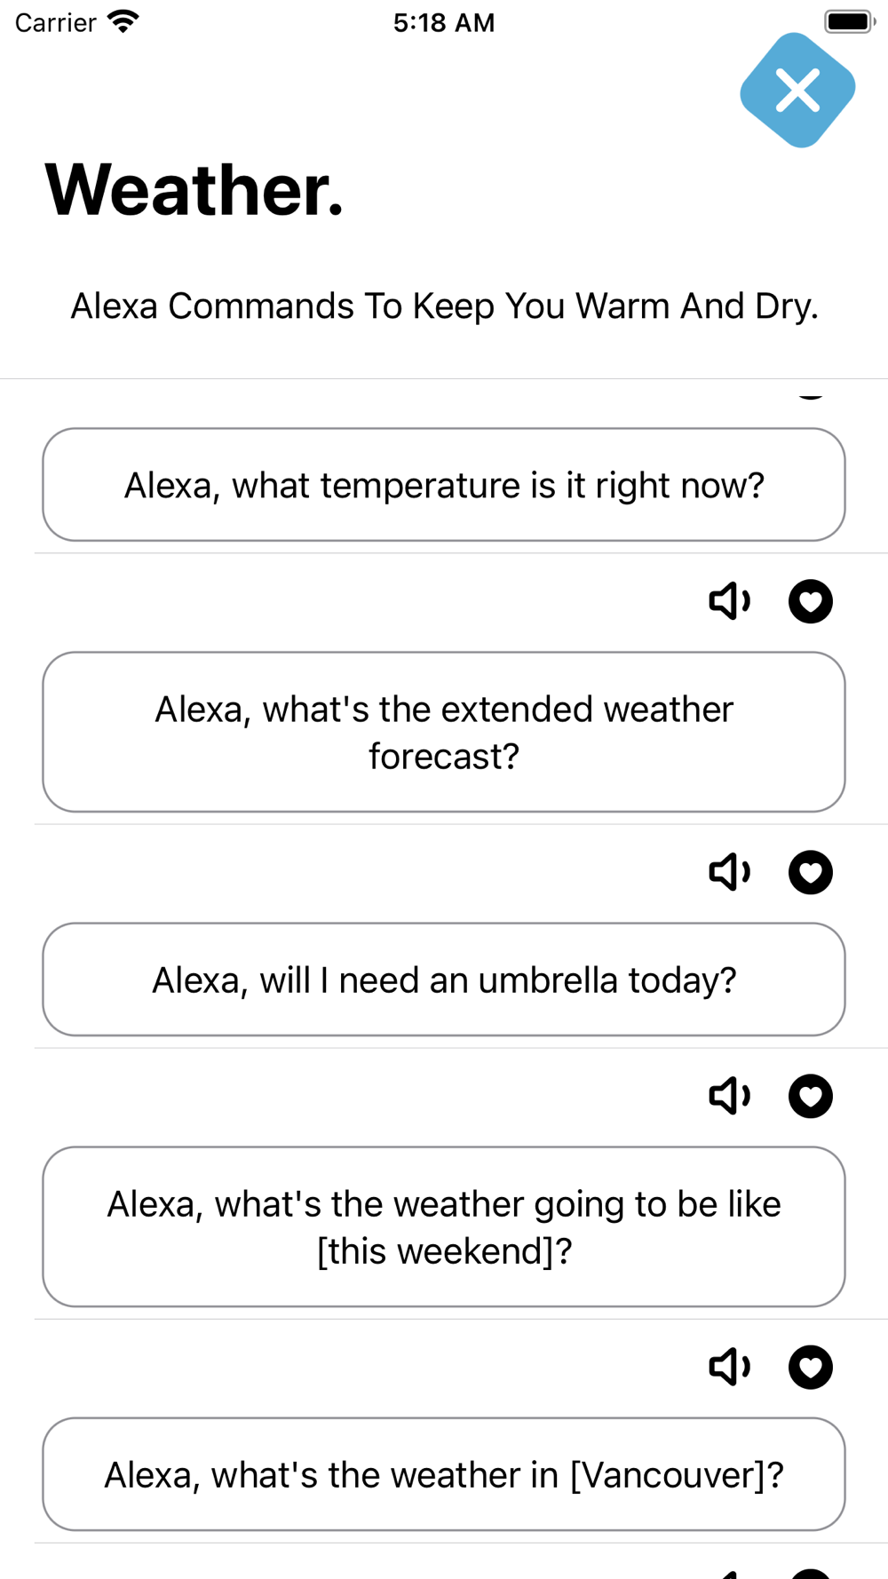The image size is (888, 1579).
Task: Tap the status bar clock
Action: click(x=443, y=22)
